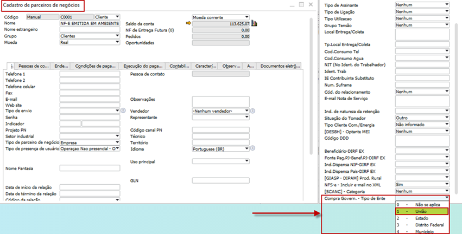Image resolution: width=462 pixels, height=234 pixels.
Task: Click the info icon next to Tipo de envio
Action: (x=123, y=110)
